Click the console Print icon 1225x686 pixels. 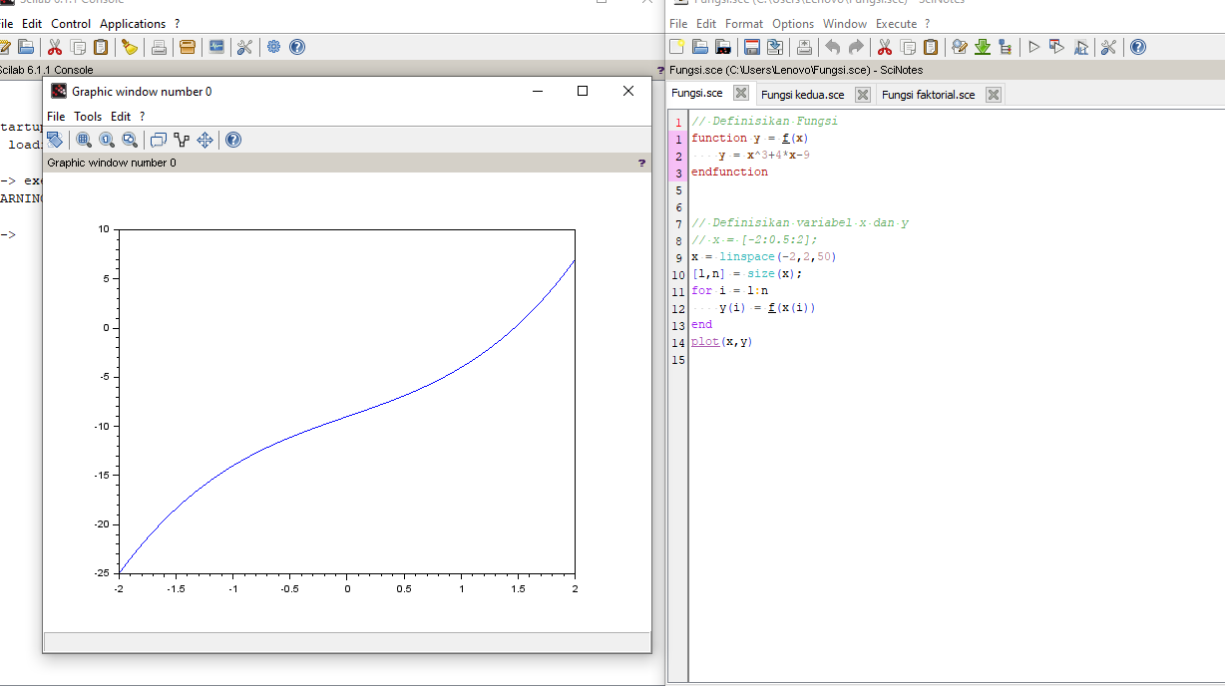pos(159,47)
